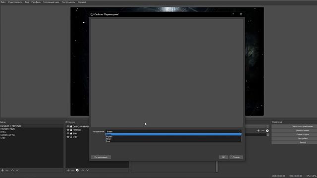The height and width of the screenshot is (178, 317).
Task: Open transition properties via the gear icon
Action: click(267, 131)
